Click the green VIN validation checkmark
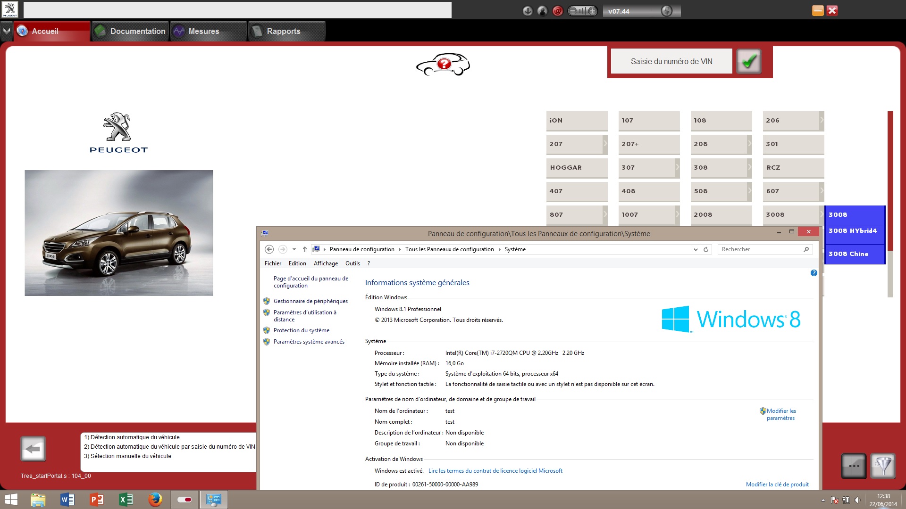 click(749, 61)
